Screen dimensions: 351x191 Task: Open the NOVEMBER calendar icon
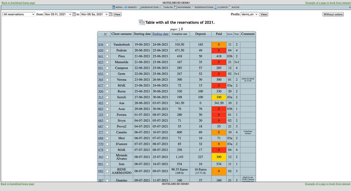[175, 7]
